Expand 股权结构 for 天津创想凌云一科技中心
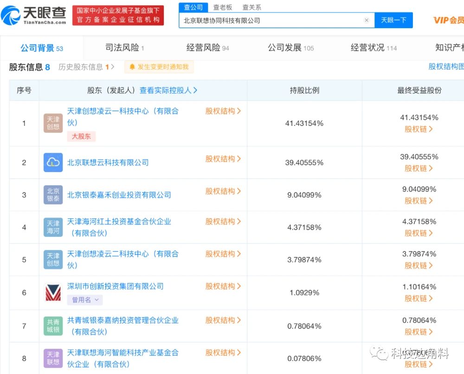 pos(223,111)
